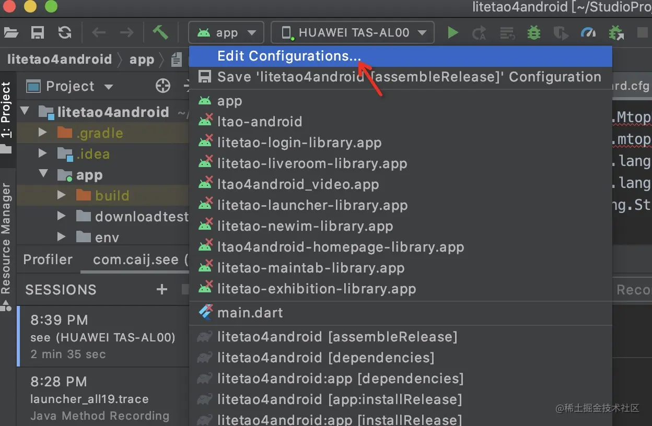Expand the downloadtest folder
Screen dimensions: 652x426
[62, 216]
